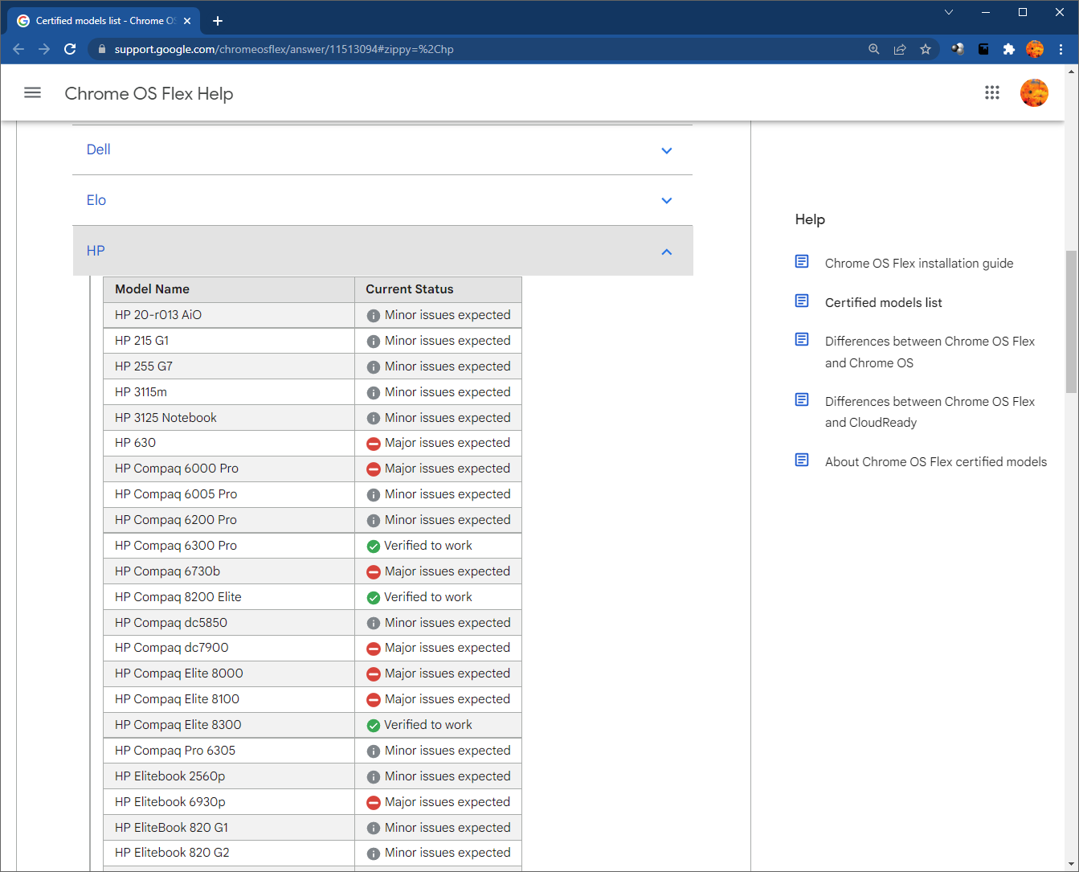Click the Current Status column header

click(438, 289)
